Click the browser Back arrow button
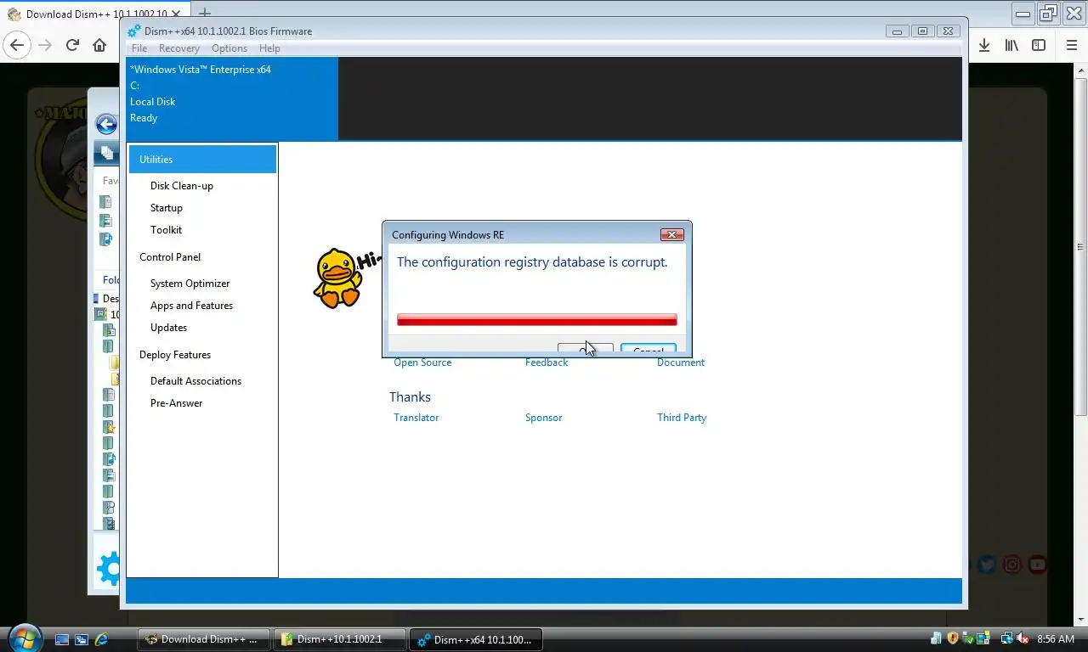Screen dimensions: 1088x652 (x=18, y=45)
